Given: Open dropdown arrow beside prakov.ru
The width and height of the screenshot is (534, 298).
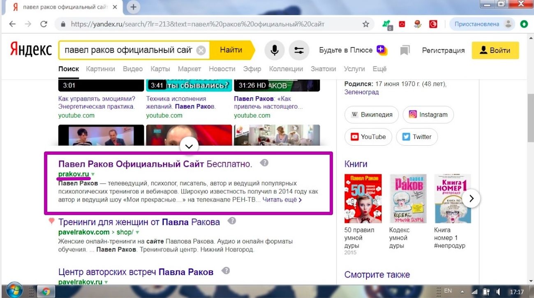Looking at the screenshot, I should point(92,174).
